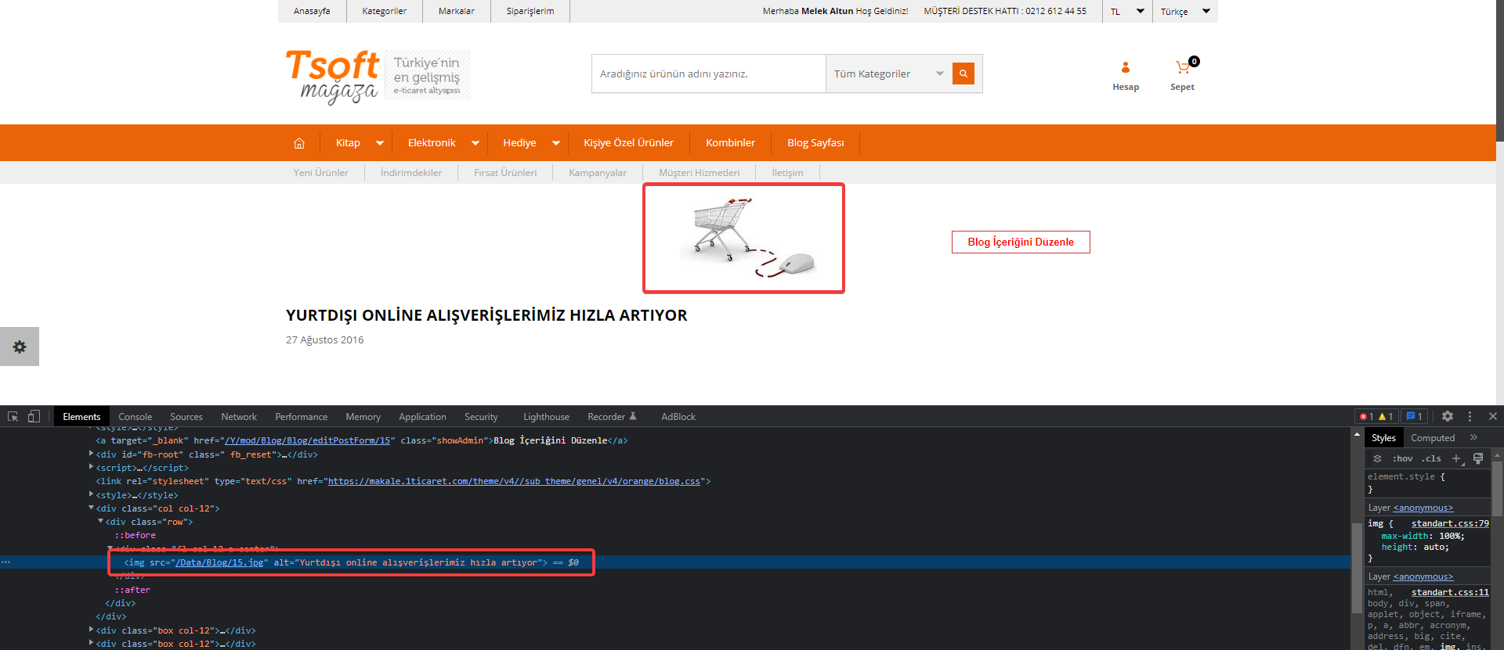The image size is (1504, 650).
Task: Switch to DevTools Security tab
Action: 481,417
